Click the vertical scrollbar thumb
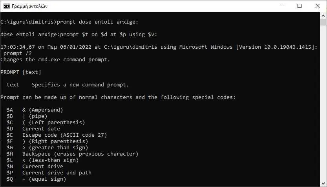 coord(323,22)
